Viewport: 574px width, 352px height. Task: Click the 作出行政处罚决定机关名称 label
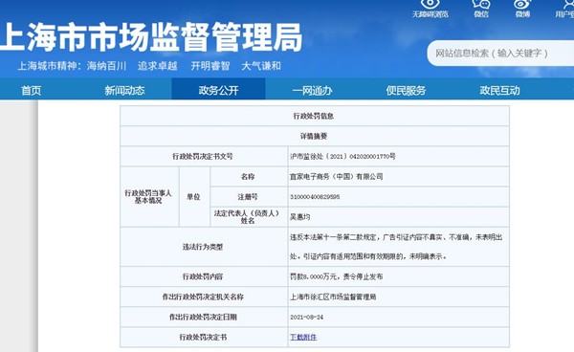point(203,297)
